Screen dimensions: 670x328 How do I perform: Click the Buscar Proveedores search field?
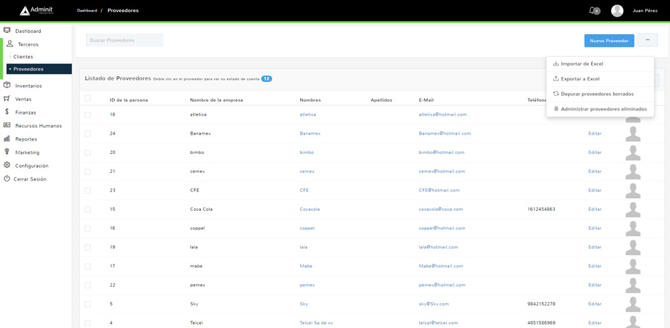[x=125, y=41]
